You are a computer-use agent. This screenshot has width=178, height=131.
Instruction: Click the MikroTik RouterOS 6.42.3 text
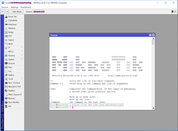[x=67, y=76]
